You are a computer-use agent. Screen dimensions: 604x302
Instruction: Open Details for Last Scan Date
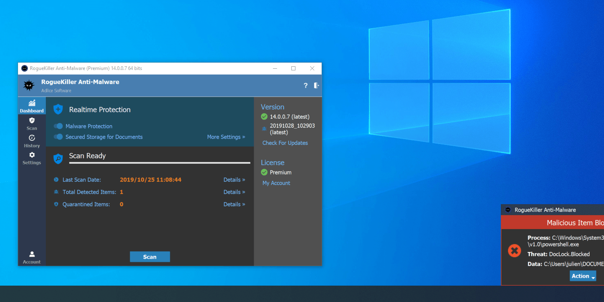(234, 180)
